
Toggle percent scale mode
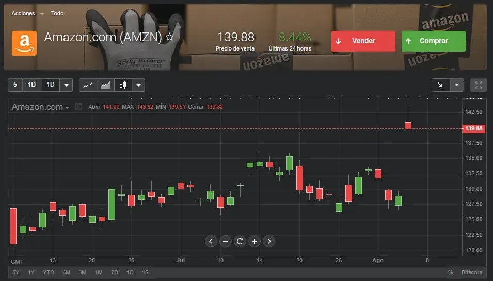point(451,272)
